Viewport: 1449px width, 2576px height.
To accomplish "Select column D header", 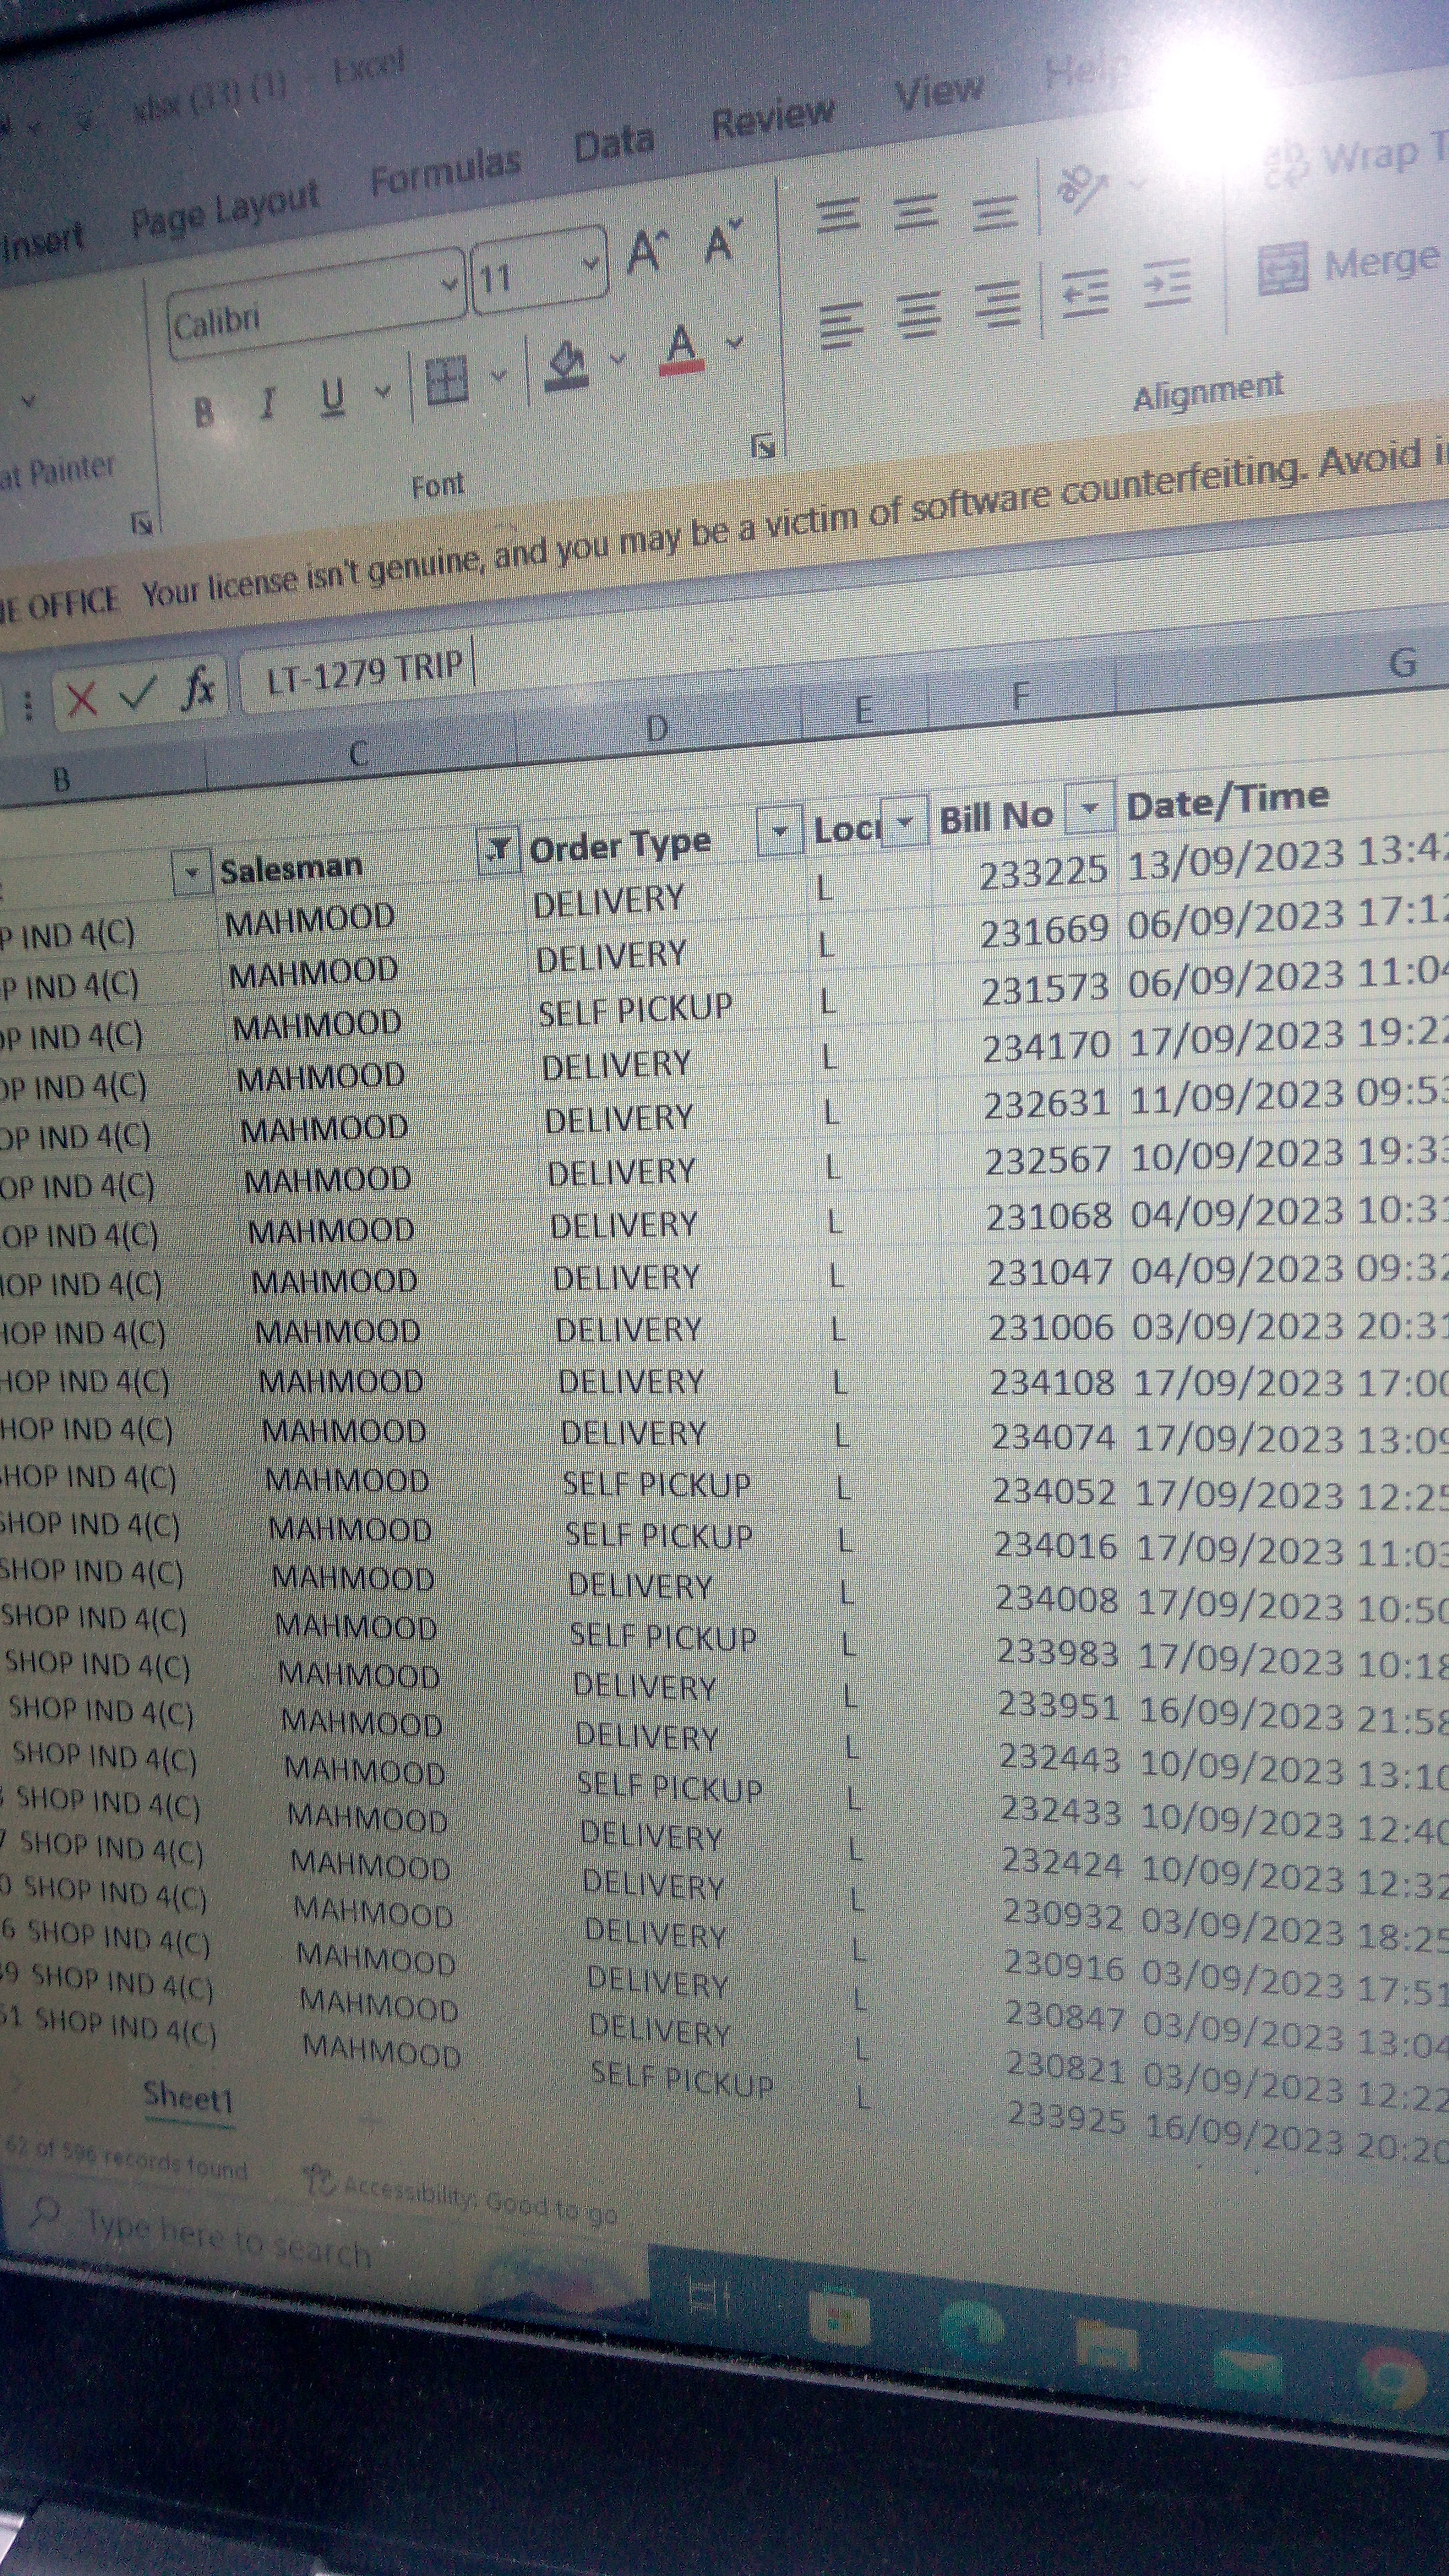I will tap(658, 728).
